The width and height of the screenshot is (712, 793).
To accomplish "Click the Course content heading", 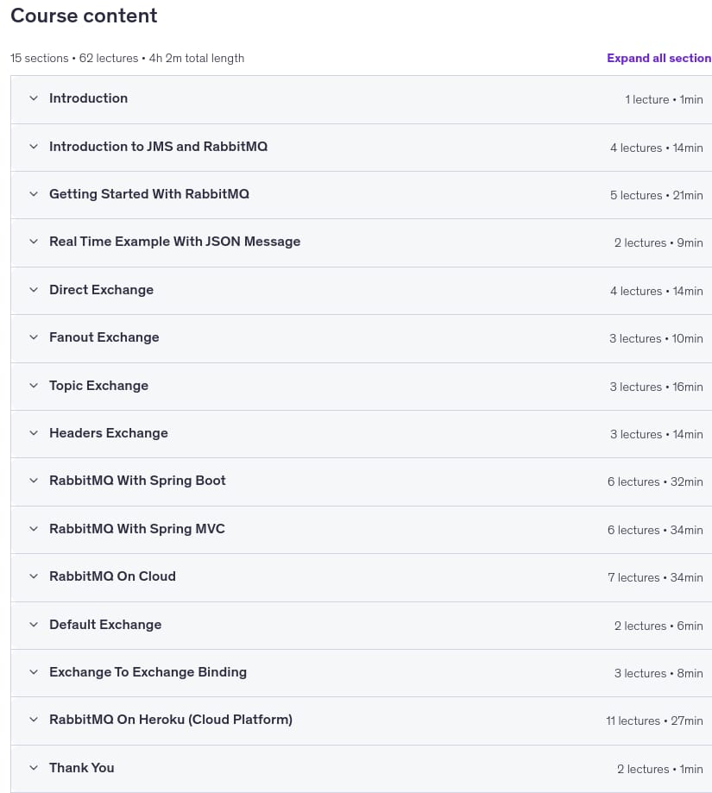I will (84, 16).
